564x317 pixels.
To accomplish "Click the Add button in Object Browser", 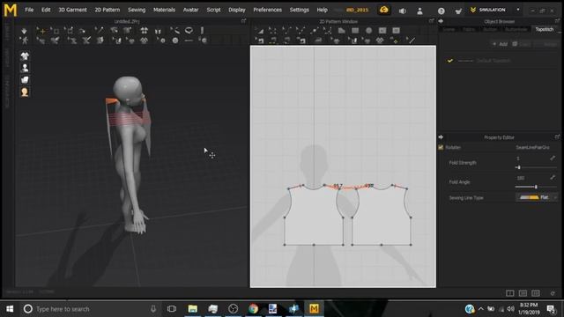I will (500, 44).
